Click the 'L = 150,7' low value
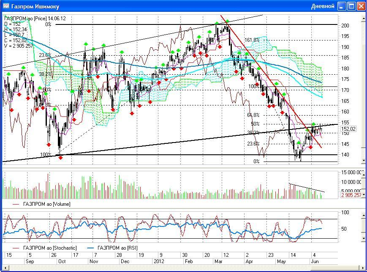Screen dimensions: 367x272 click(x=14, y=35)
